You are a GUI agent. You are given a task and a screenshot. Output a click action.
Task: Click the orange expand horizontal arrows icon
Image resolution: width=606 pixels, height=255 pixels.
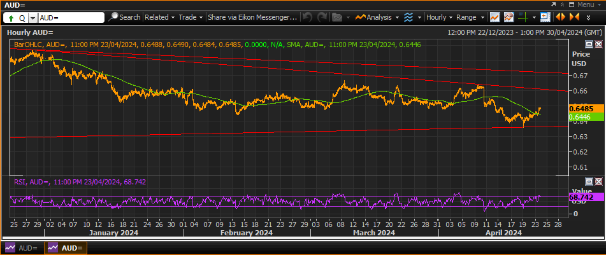coord(560,17)
